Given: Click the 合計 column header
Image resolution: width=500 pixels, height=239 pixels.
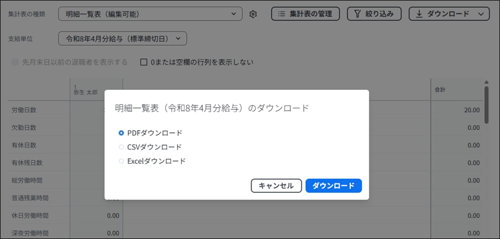Looking at the screenshot, I should tap(441, 90).
